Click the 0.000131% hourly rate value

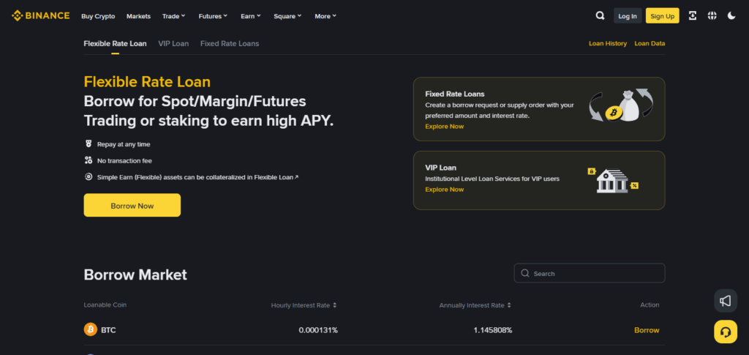318,330
